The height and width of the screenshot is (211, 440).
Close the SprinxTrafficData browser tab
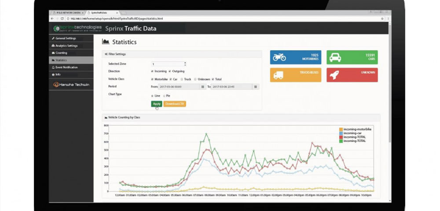pos(117,13)
